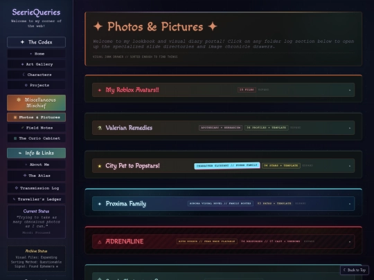Click the crescent icon beside Characters
The width and height of the screenshot is (374, 280).
[x=24, y=75]
